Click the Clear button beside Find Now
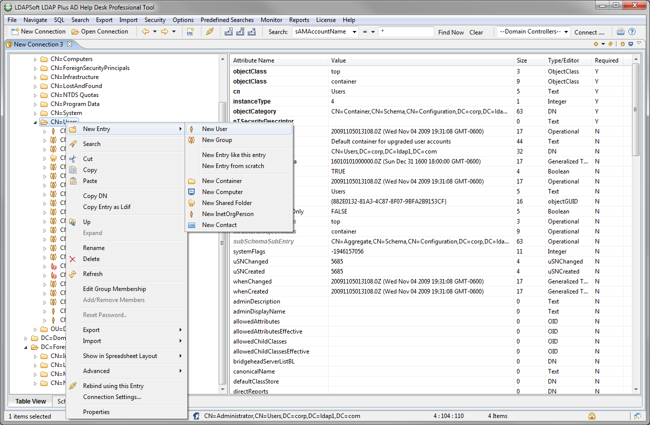This screenshot has width=650, height=425. click(x=476, y=32)
